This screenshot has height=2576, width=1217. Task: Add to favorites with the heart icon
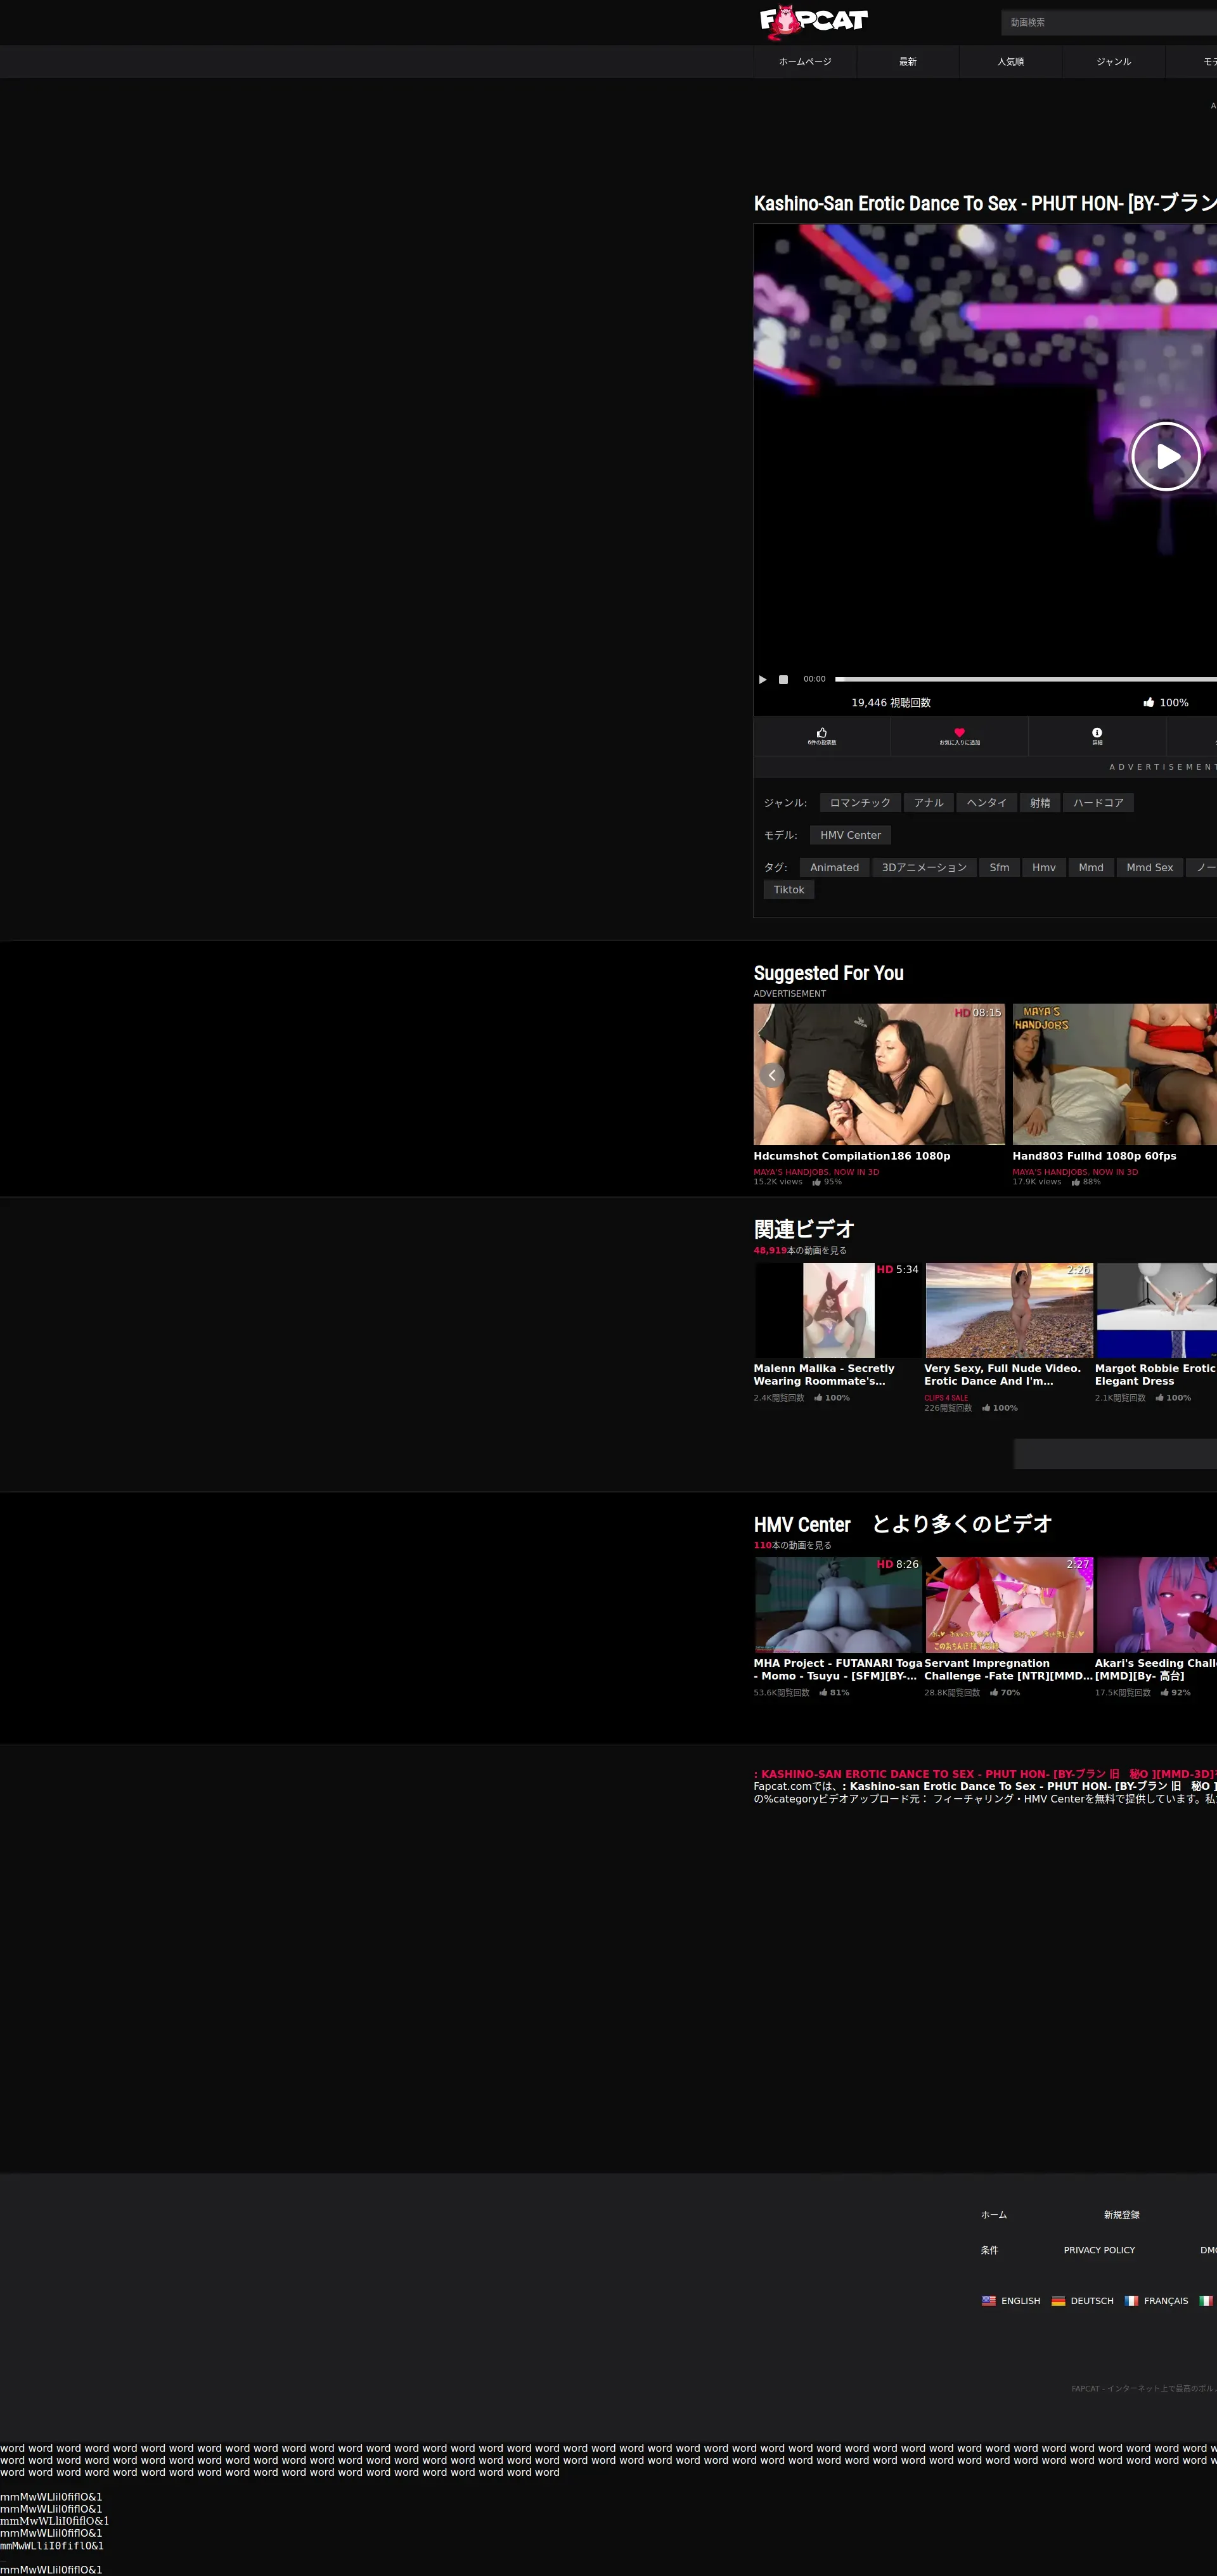point(959,733)
